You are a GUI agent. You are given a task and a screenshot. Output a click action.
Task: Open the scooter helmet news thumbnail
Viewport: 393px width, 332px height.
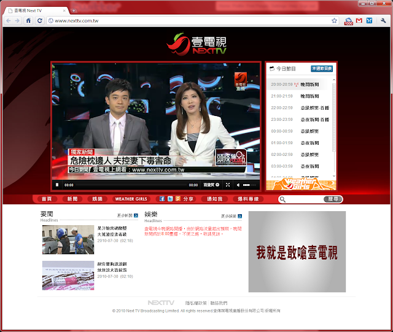click(x=68, y=240)
